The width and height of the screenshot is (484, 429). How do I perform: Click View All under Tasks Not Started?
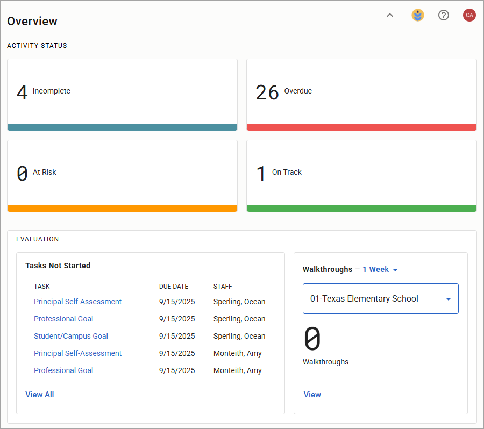(39, 395)
